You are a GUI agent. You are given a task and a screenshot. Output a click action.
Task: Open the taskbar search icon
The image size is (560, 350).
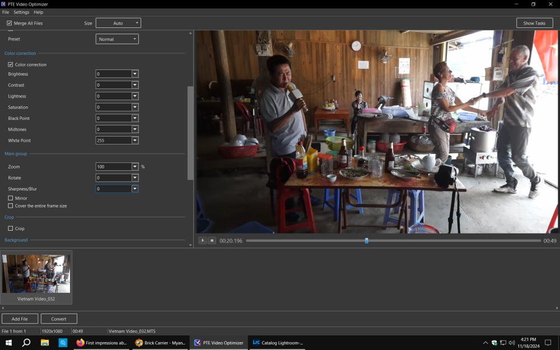26,343
